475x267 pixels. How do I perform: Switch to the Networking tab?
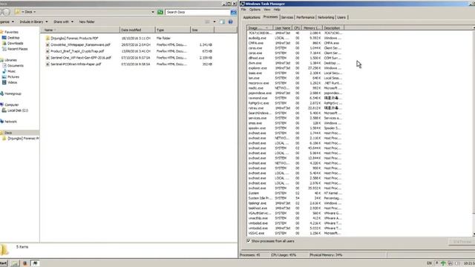pyautogui.click(x=326, y=18)
